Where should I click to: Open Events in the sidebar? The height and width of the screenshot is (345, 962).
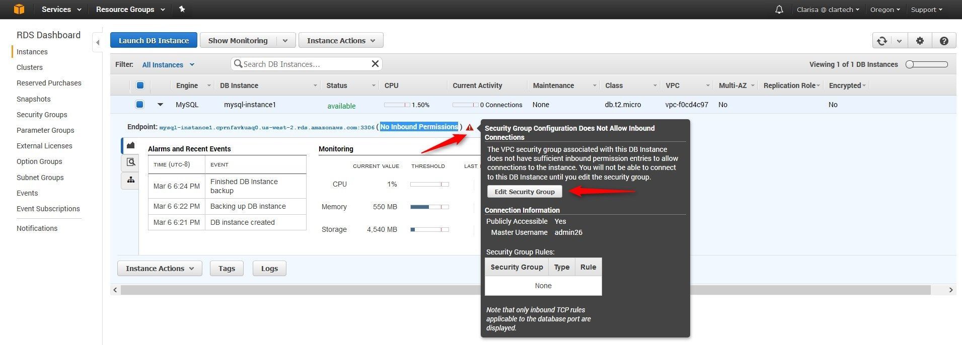(27, 193)
